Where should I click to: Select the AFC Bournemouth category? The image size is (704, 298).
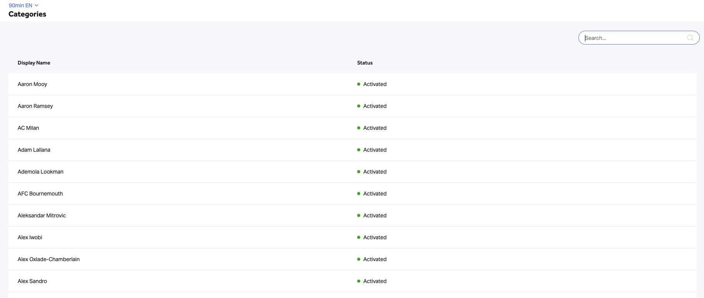(x=40, y=194)
